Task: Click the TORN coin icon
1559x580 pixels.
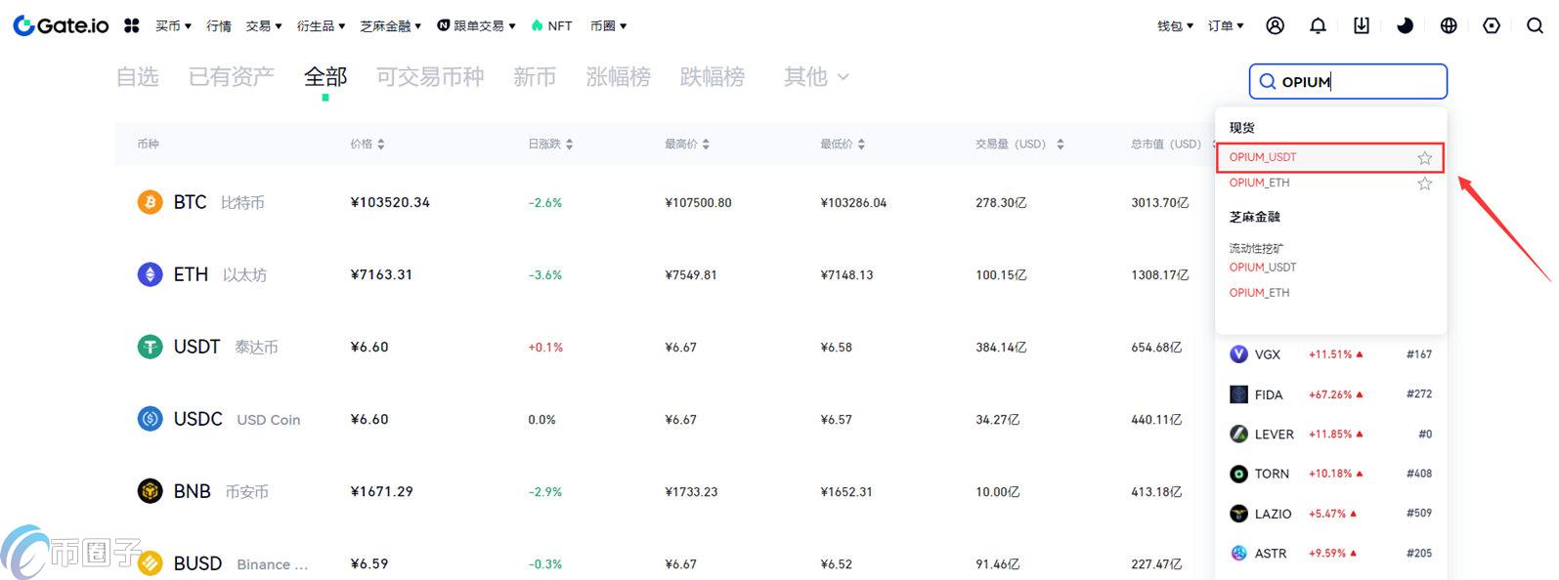Action: click(1238, 474)
